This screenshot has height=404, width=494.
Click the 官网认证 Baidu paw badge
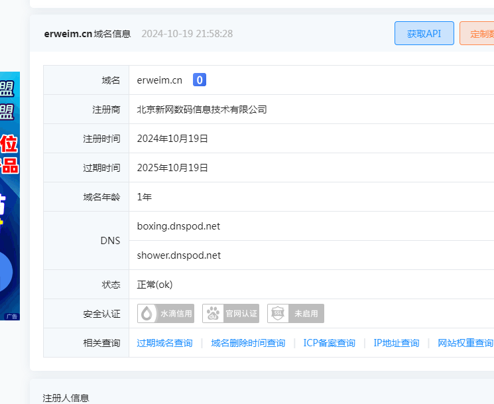(x=231, y=314)
